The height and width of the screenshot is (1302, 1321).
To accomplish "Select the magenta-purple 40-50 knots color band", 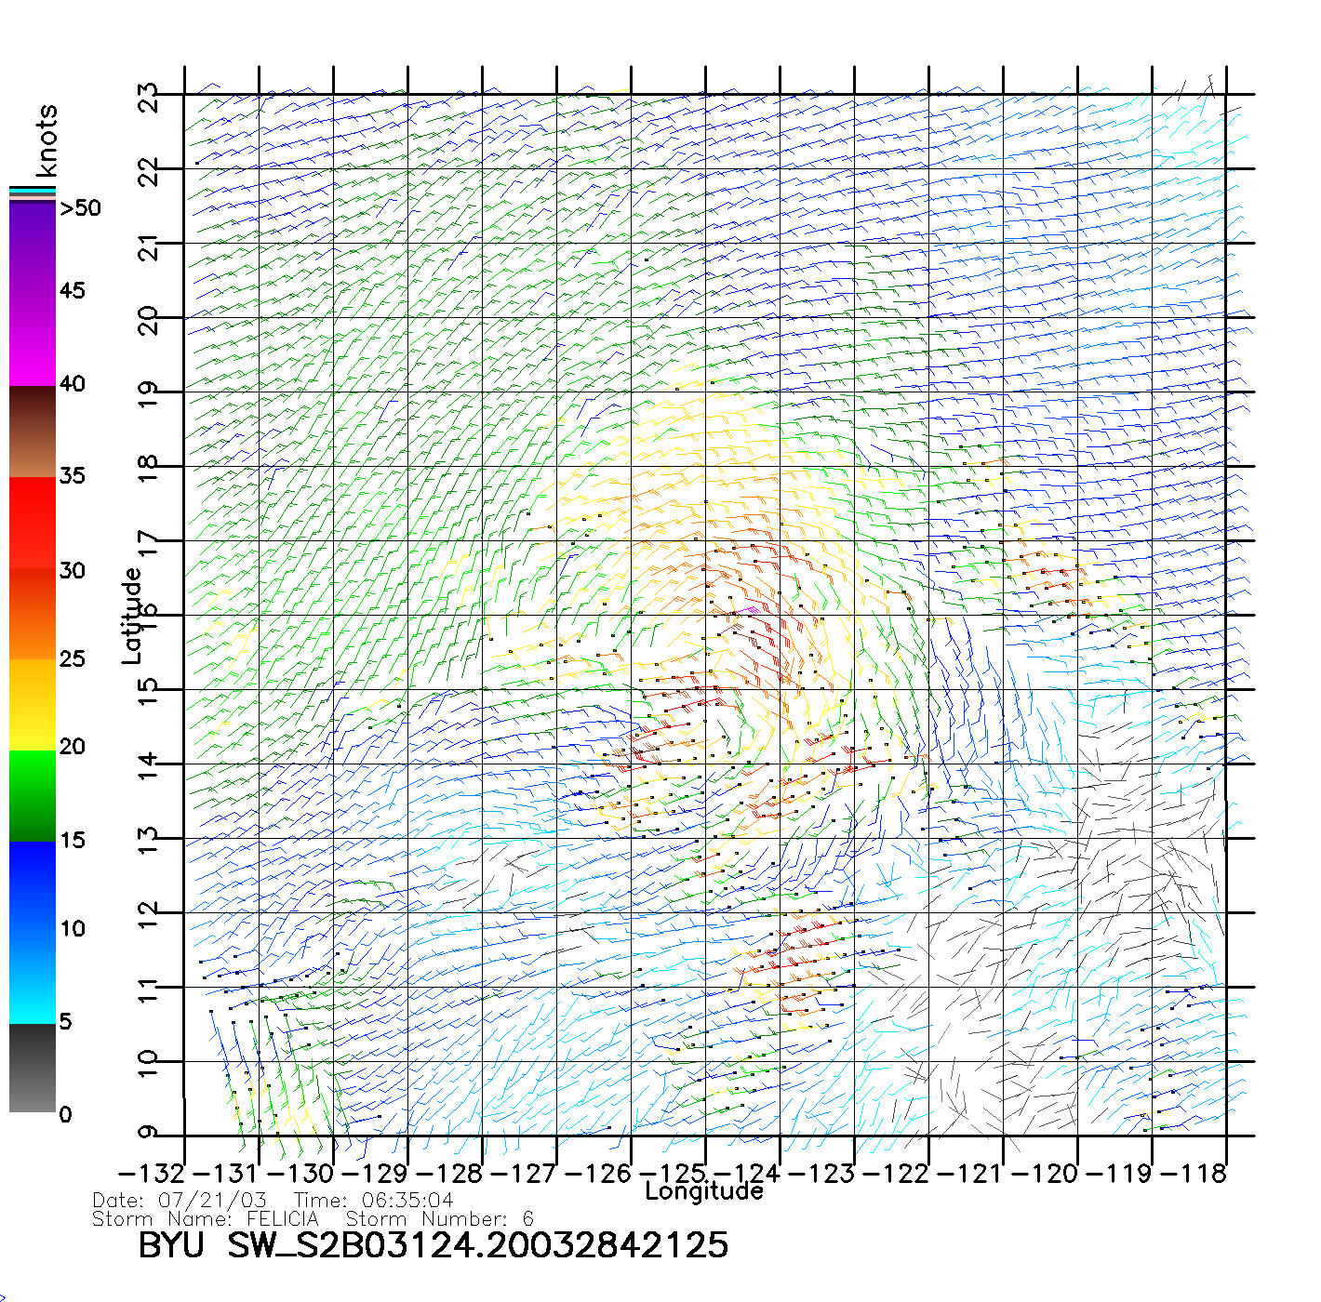I will (x=33, y=293).
